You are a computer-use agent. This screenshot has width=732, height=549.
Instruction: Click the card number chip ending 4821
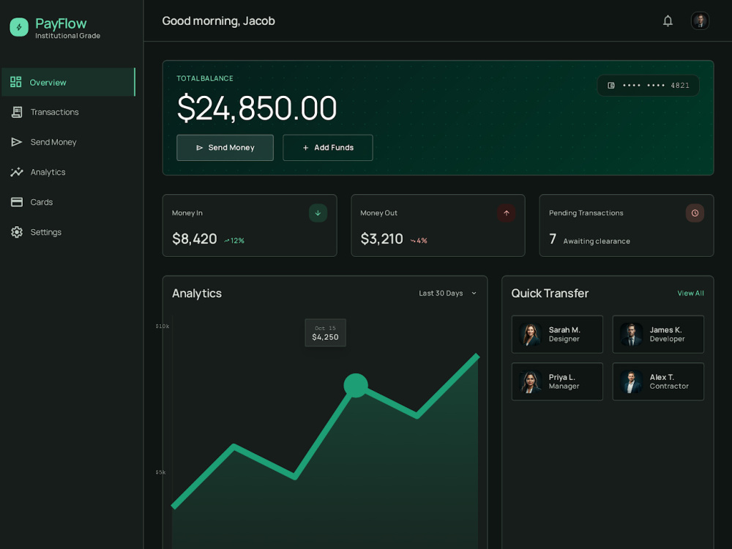[x=648, y=86]
